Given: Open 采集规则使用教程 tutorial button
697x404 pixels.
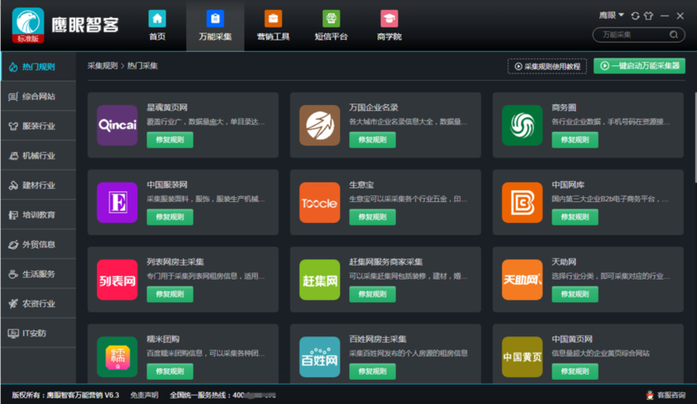Looking at the screenshot, I should click(547, 66).
